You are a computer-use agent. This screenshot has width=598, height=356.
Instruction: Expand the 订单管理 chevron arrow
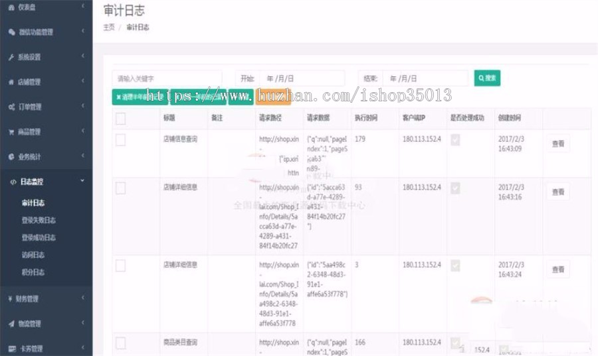[x=83, y=105]
